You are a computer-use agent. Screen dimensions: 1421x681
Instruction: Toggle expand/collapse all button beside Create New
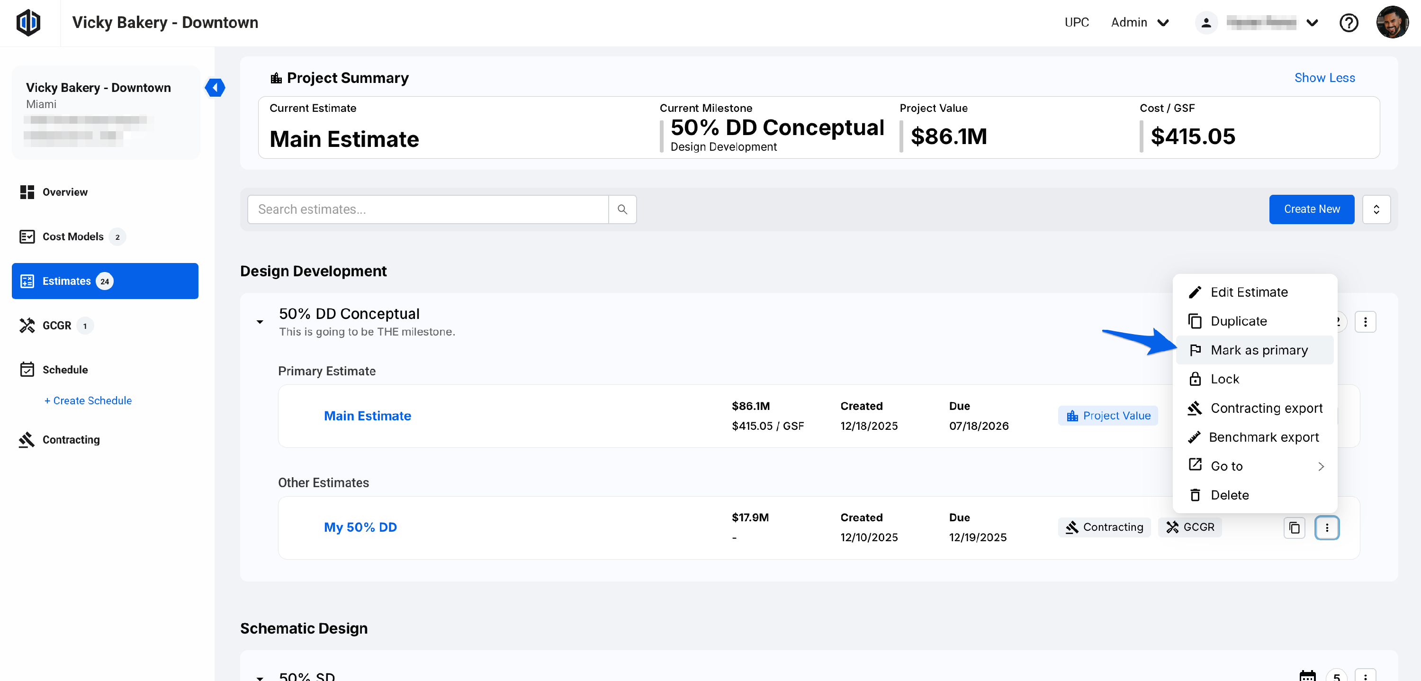point(1376,209)
